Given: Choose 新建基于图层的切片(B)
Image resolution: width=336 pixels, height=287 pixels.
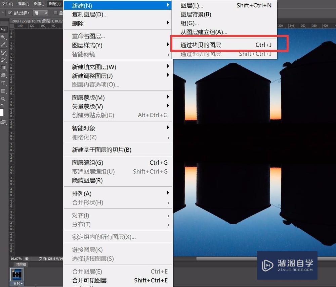Looking at the screenshot, I should (x=117, y=150).
